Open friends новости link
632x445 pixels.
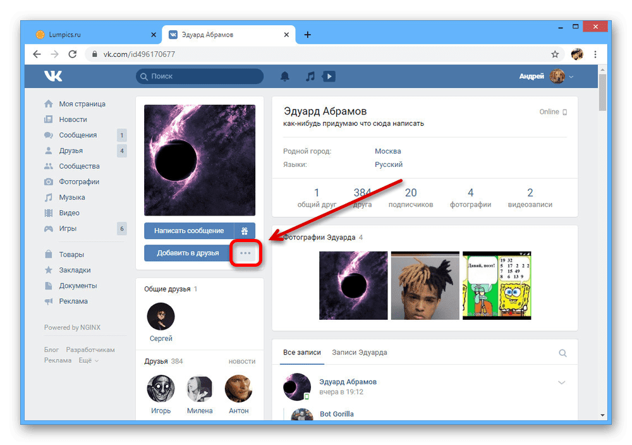[x=242, y=362]
